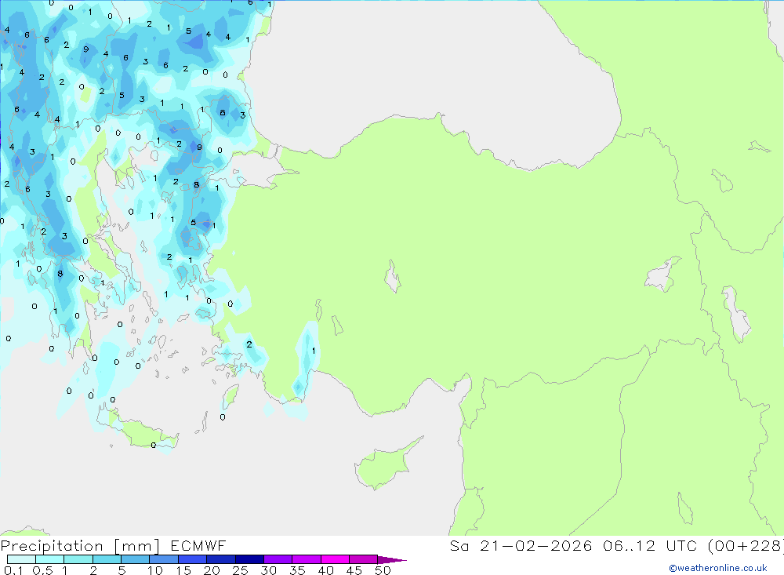The width and height of the screenshot is (784, 575).
Task: Click the 'ECMWF' model label
Action: click(x=198, y=546)
